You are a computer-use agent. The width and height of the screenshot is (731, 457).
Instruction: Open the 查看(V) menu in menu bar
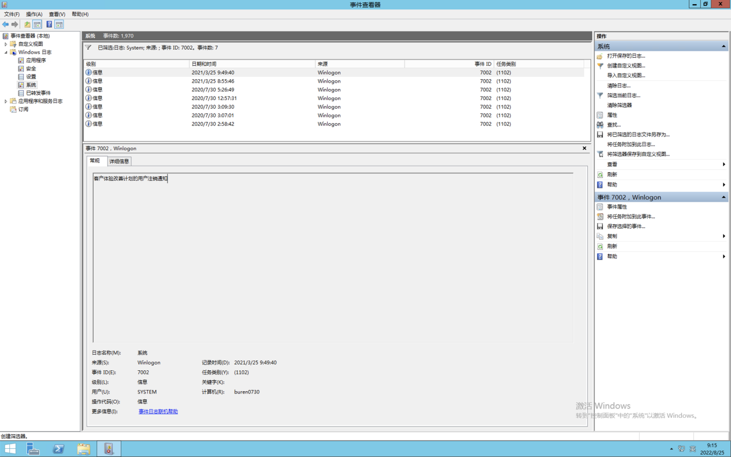click(x=57, y=14)
